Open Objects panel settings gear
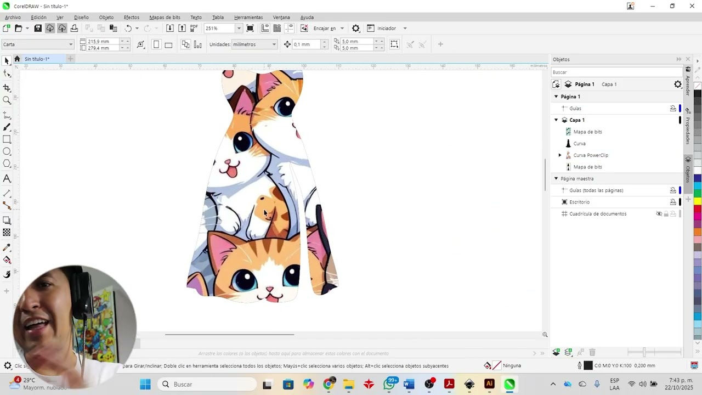 (x=678, y=84)
